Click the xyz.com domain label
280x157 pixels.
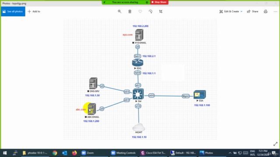click(127, 35)
